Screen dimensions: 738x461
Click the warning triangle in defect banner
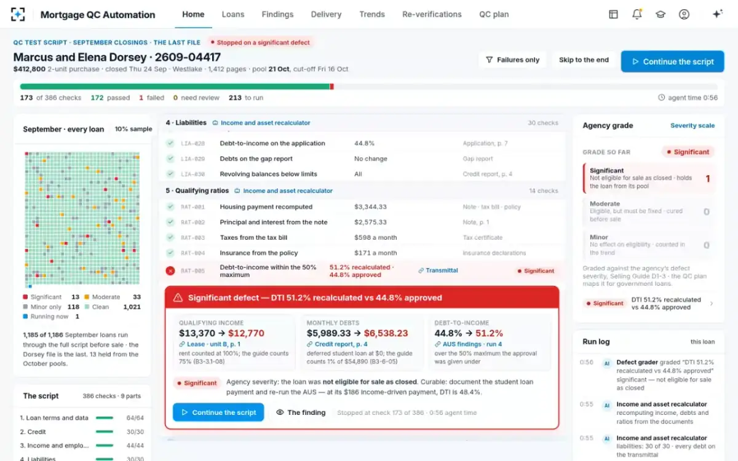click(178, 297)
